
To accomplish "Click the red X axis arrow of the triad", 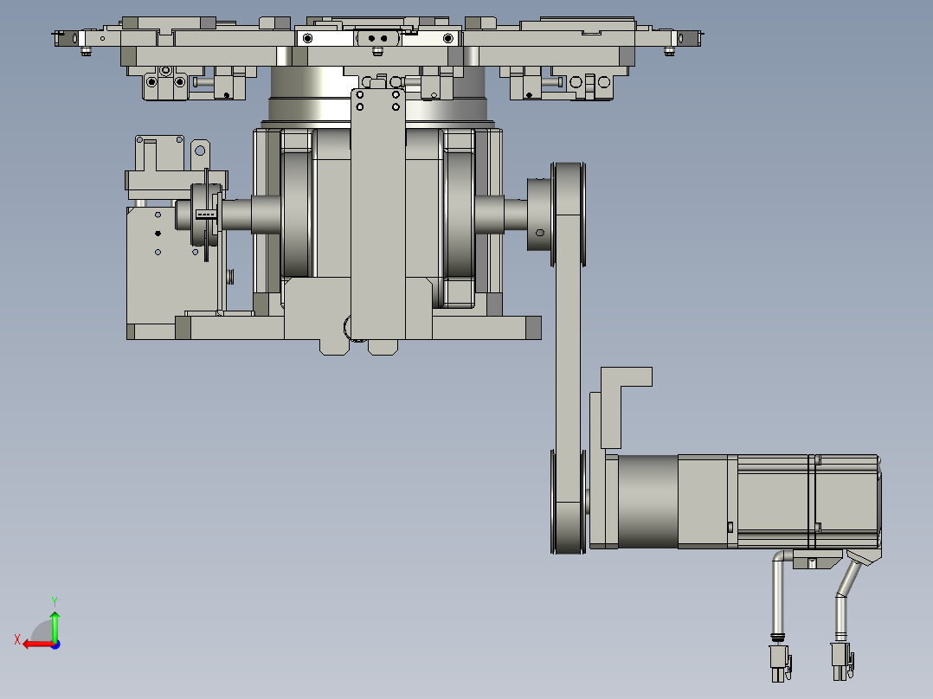I will [x=37, y=644].
